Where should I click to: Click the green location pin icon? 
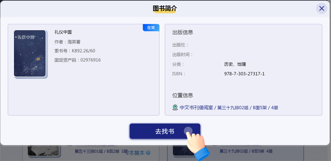(x=175, y=107)
